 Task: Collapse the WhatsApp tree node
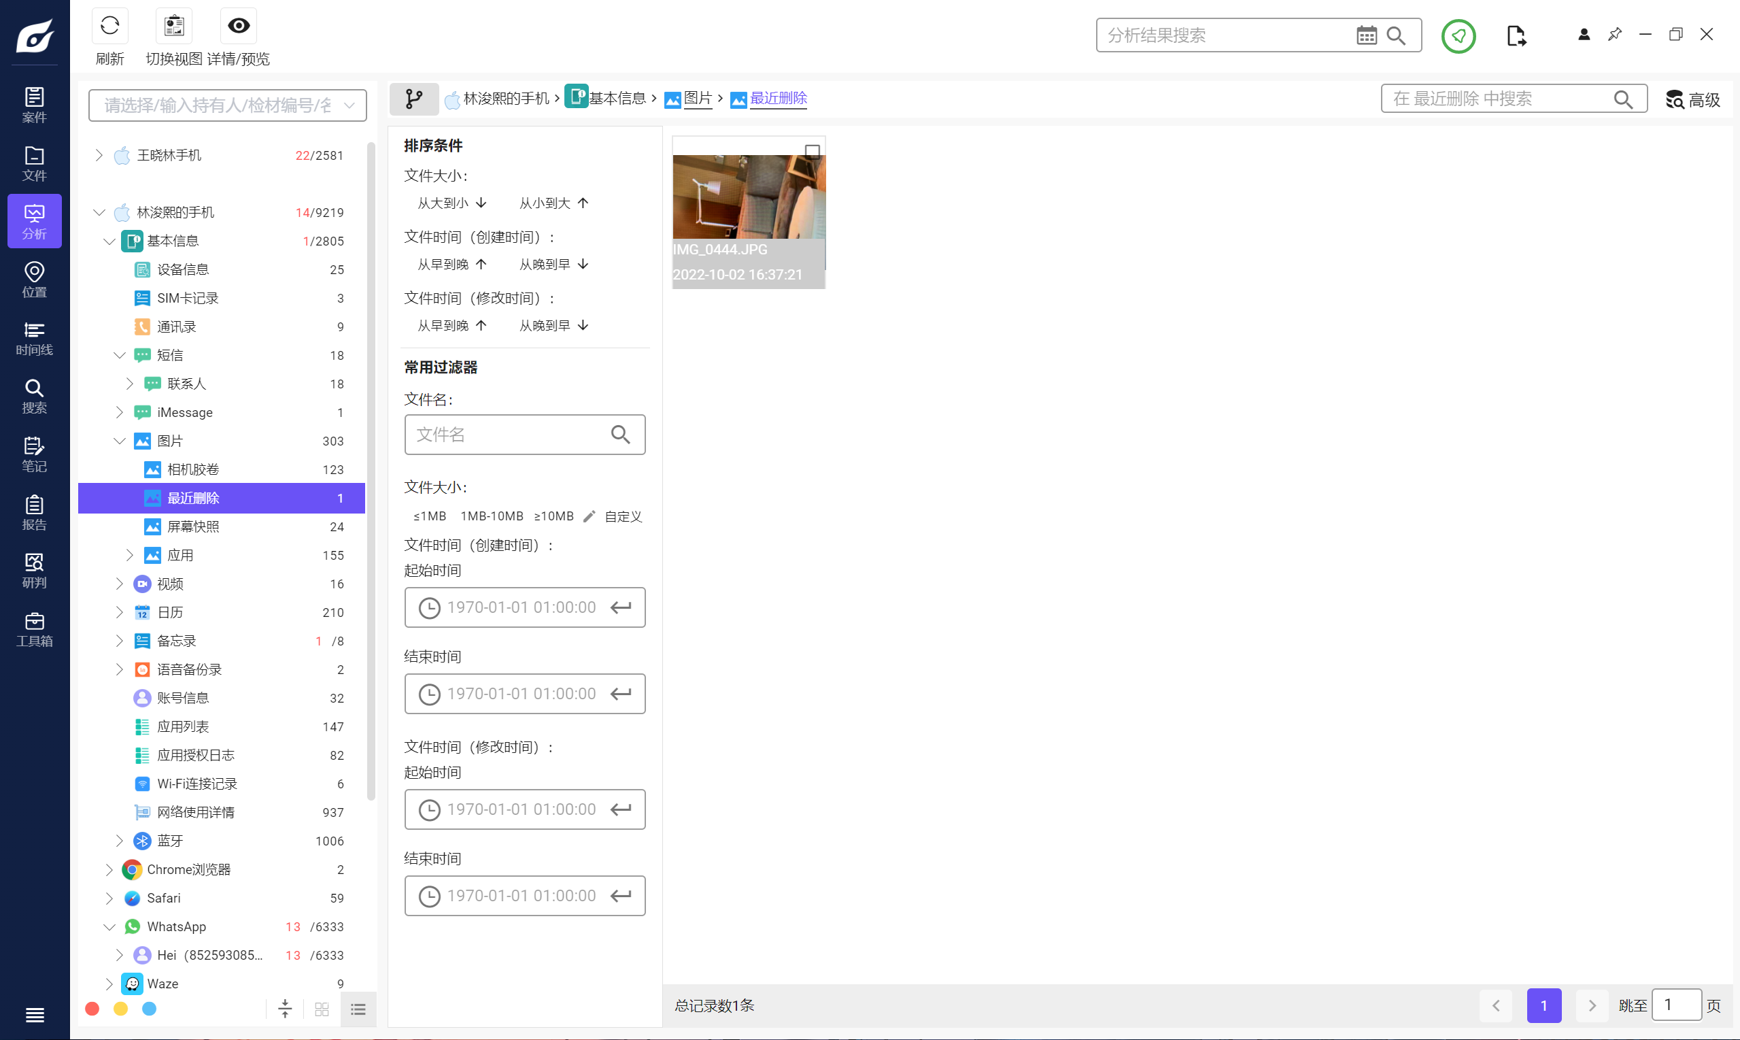point(109,926)
